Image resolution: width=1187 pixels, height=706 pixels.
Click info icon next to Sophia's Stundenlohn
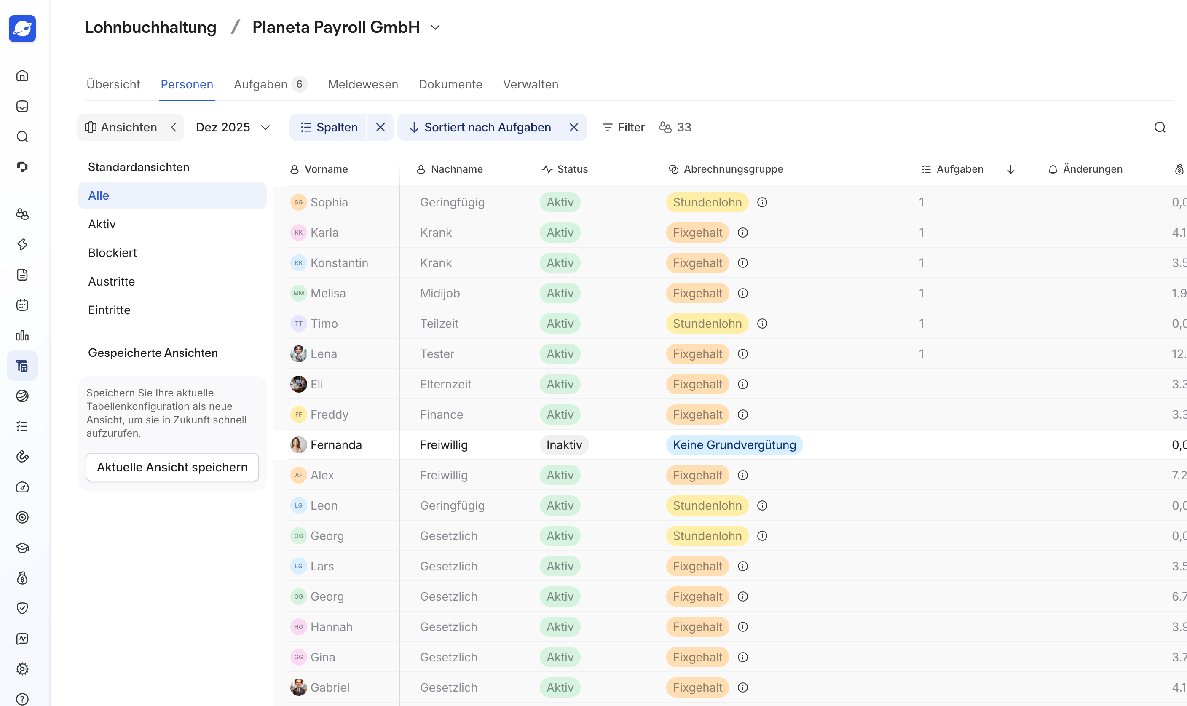point(762,202)
